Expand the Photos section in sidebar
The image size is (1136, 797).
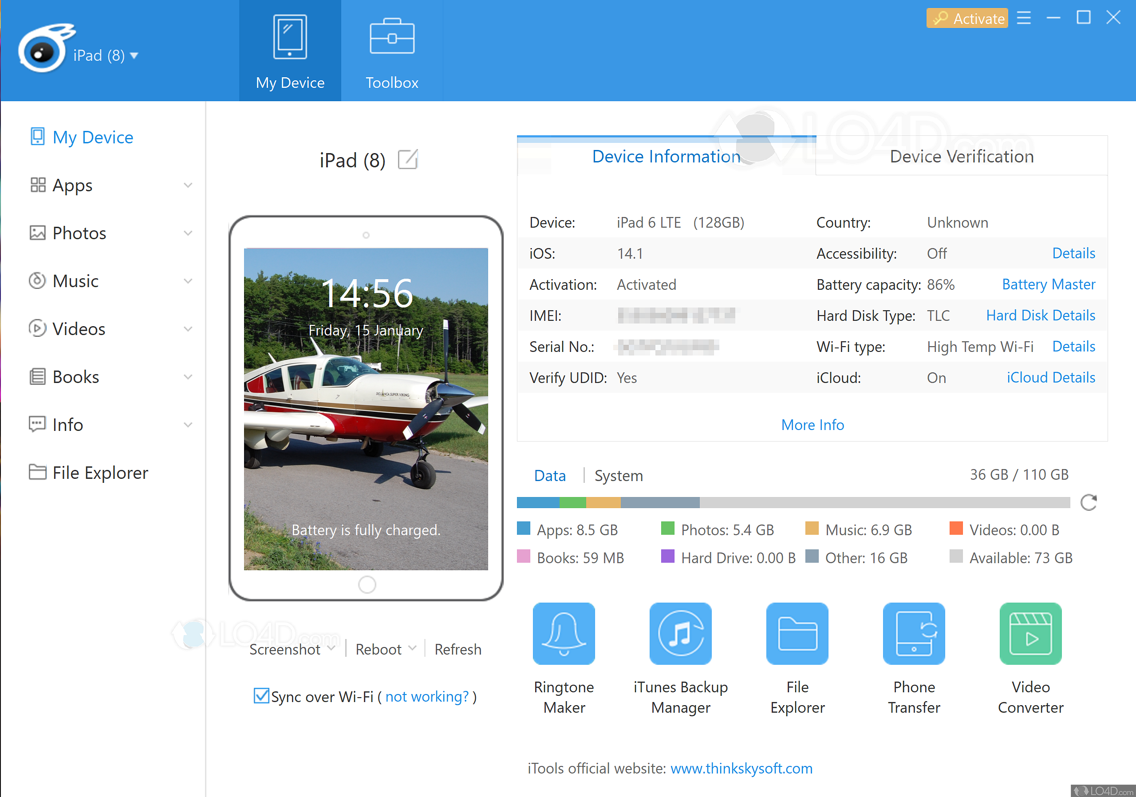point(189,233)
